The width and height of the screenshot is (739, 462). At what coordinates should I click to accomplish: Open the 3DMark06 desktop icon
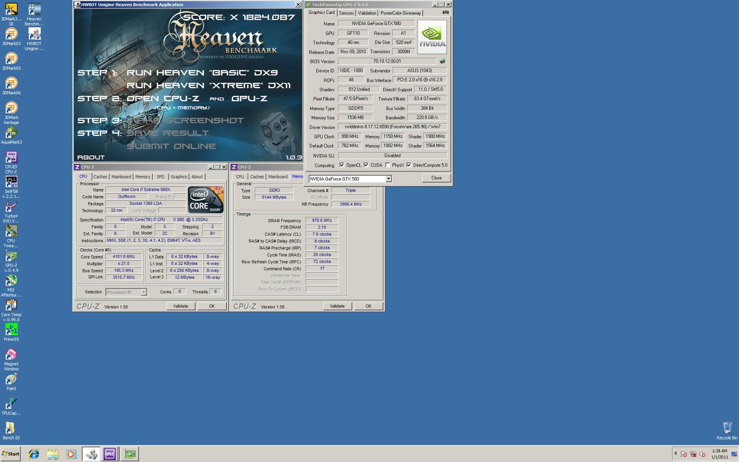coord(11,86)
